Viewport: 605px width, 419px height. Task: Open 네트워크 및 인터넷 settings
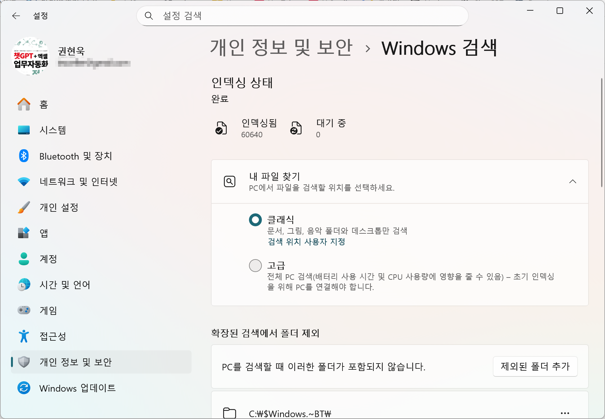pos(101,182)
